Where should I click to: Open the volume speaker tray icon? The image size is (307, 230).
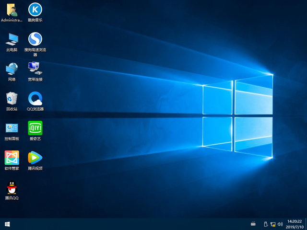(x=280, y=224)
